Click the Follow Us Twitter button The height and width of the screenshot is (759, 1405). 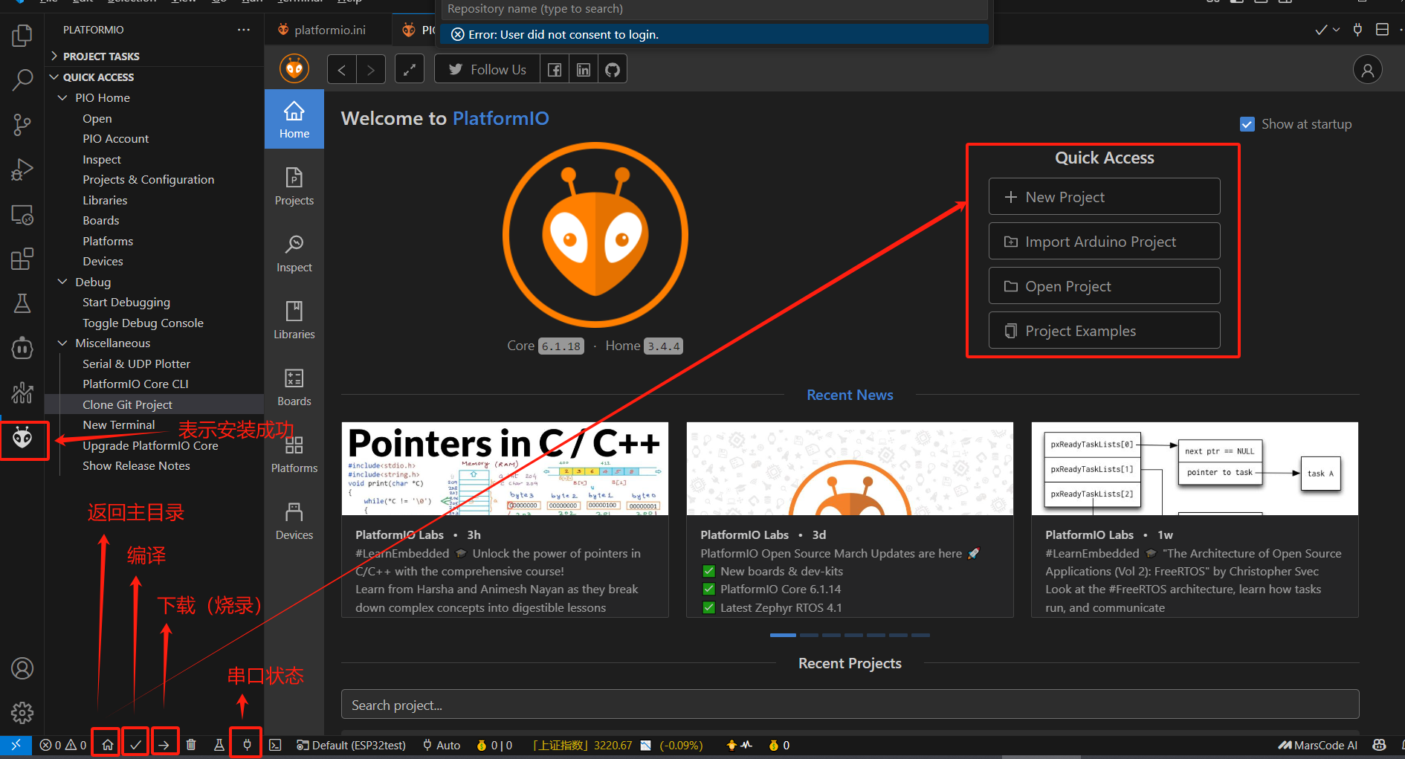tap(487, 69)
